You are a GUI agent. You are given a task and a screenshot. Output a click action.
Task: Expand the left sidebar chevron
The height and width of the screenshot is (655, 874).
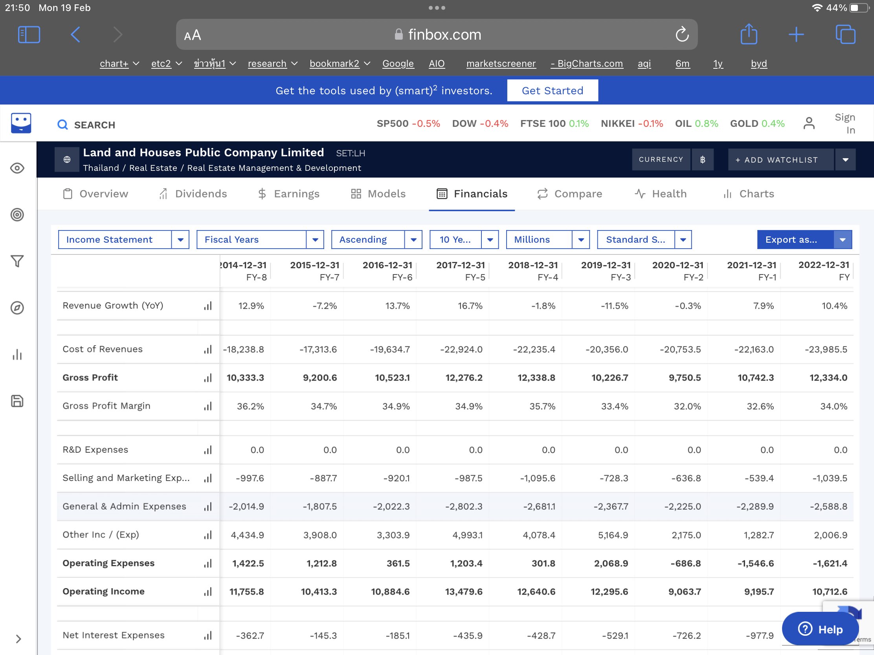coord(18,639)
